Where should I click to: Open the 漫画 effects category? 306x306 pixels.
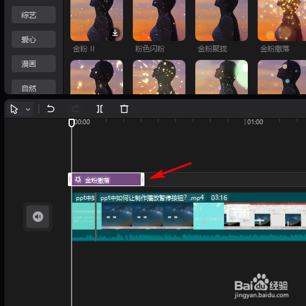click(34, 64)
